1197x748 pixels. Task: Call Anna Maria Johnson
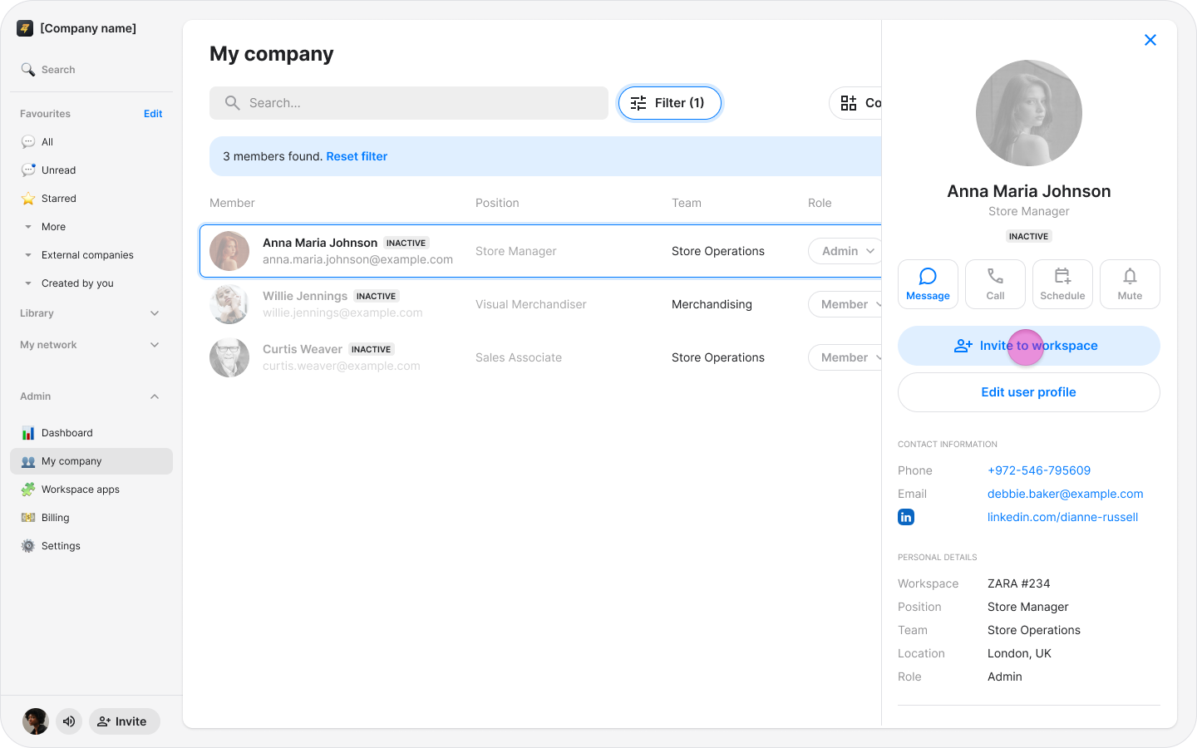[x=995, y=284]
